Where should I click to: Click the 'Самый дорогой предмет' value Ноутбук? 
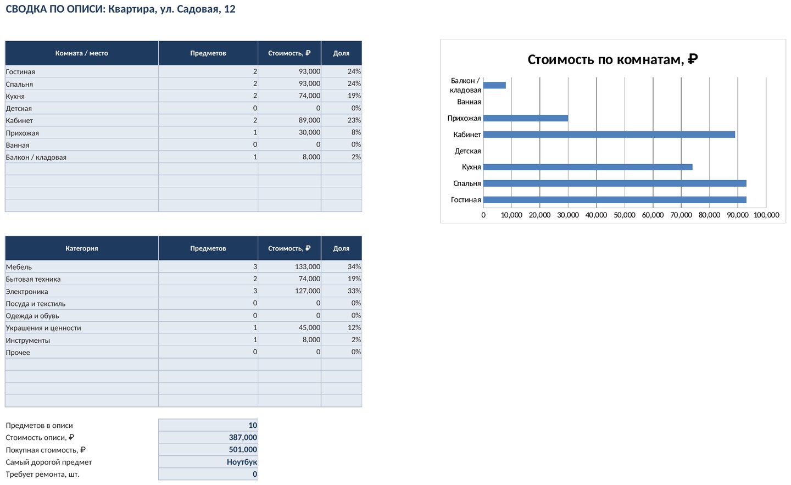click(208, 462)
